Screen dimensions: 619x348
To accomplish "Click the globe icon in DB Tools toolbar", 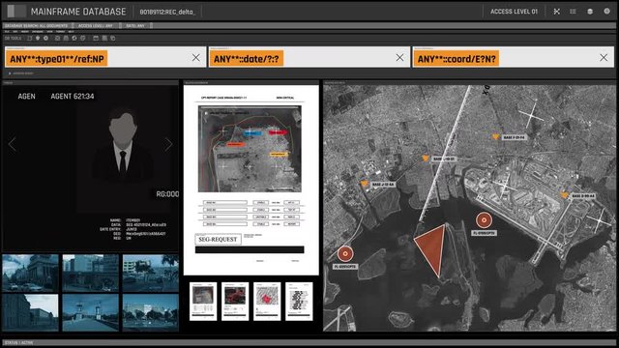I will pyautogui.click(x=74, y=39).
